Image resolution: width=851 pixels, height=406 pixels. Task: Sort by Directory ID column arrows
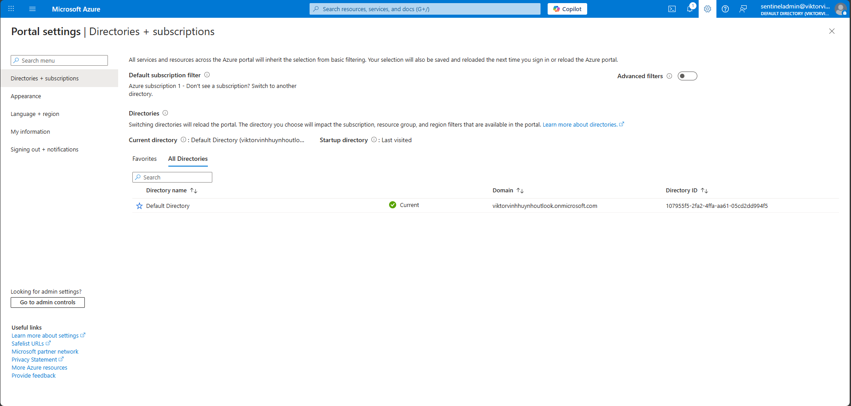pos(704,191)
